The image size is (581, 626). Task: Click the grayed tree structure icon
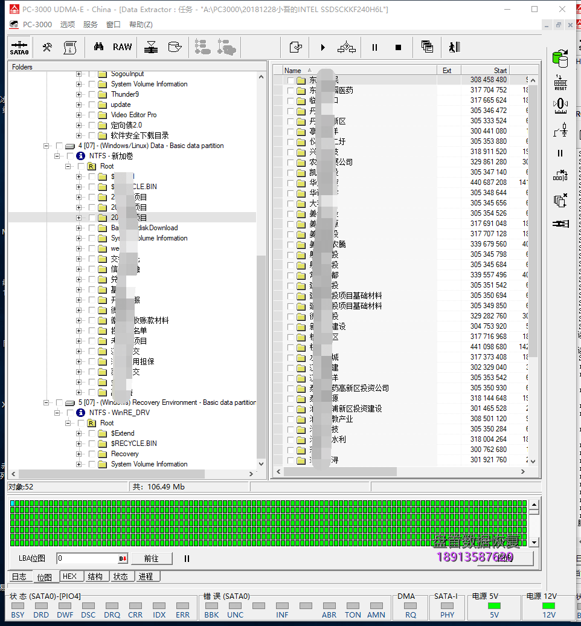[x=202, y=47]
